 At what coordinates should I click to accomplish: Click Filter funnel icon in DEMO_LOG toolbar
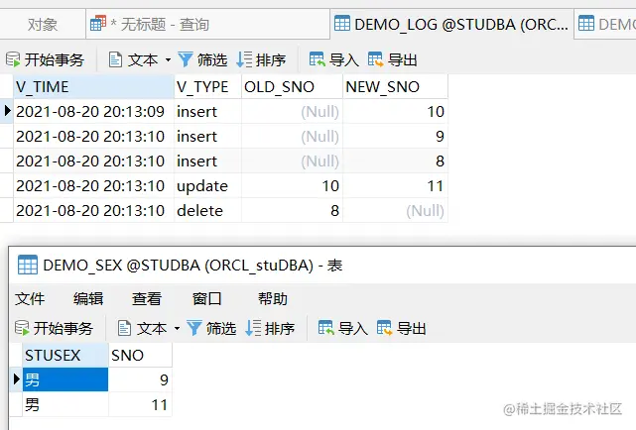tap(186, 59)
